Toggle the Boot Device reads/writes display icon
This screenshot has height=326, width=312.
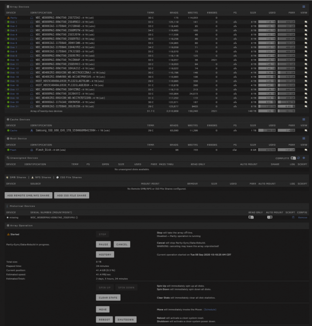pyautogui.click(x=304, y=139)
